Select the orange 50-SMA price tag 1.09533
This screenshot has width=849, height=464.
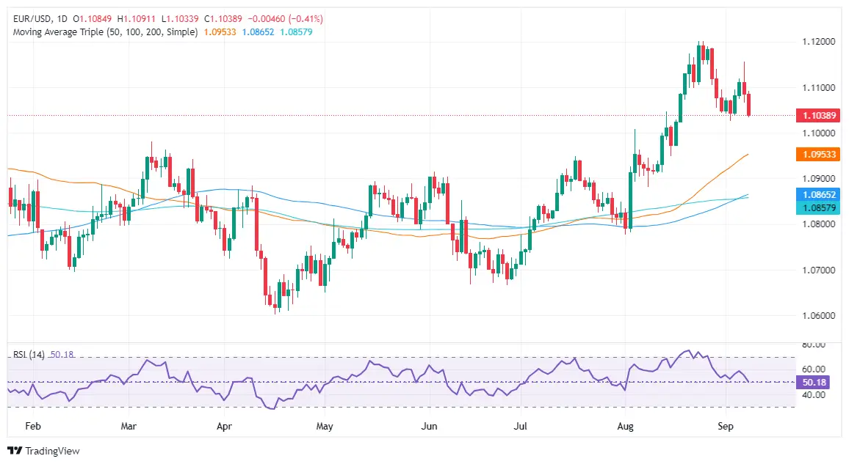(x=819, y=155)
